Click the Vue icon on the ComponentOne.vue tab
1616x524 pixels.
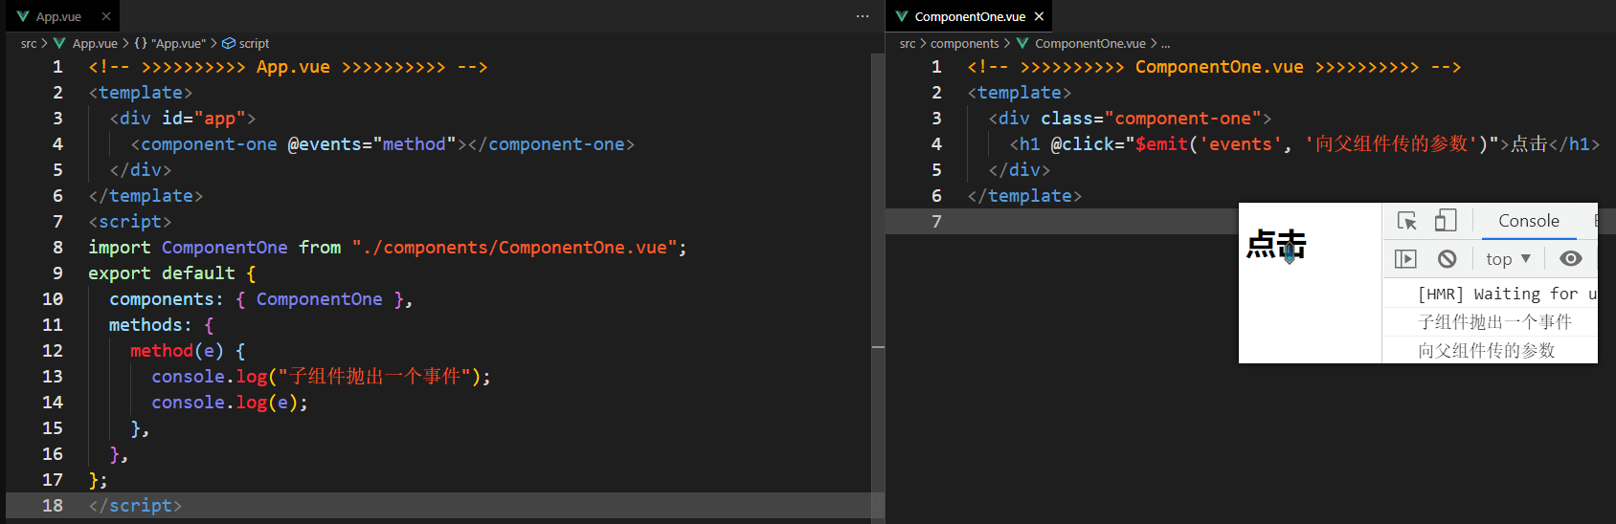902,16
